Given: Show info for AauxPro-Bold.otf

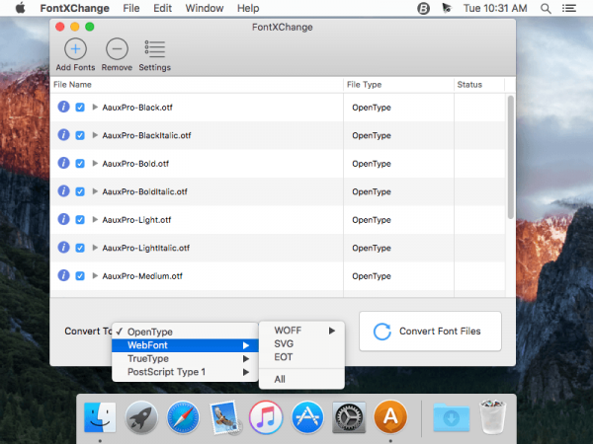Looking at the screenshot, I should click(63, 163).
